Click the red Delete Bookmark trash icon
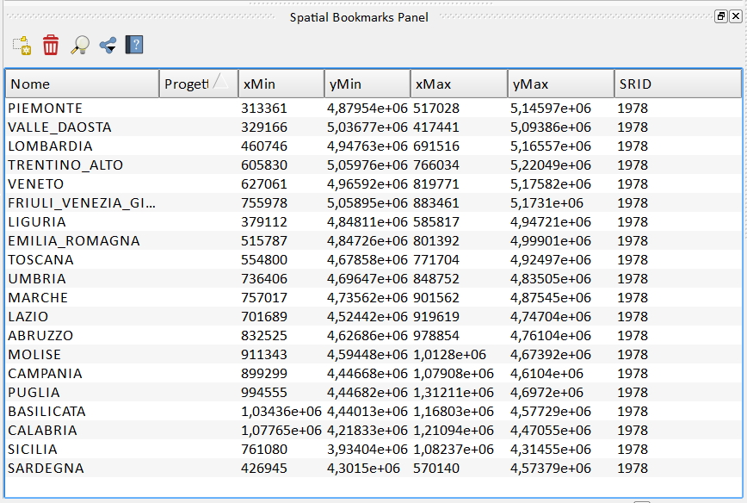The width and height of the screenshot is (747, 503). 51,46
